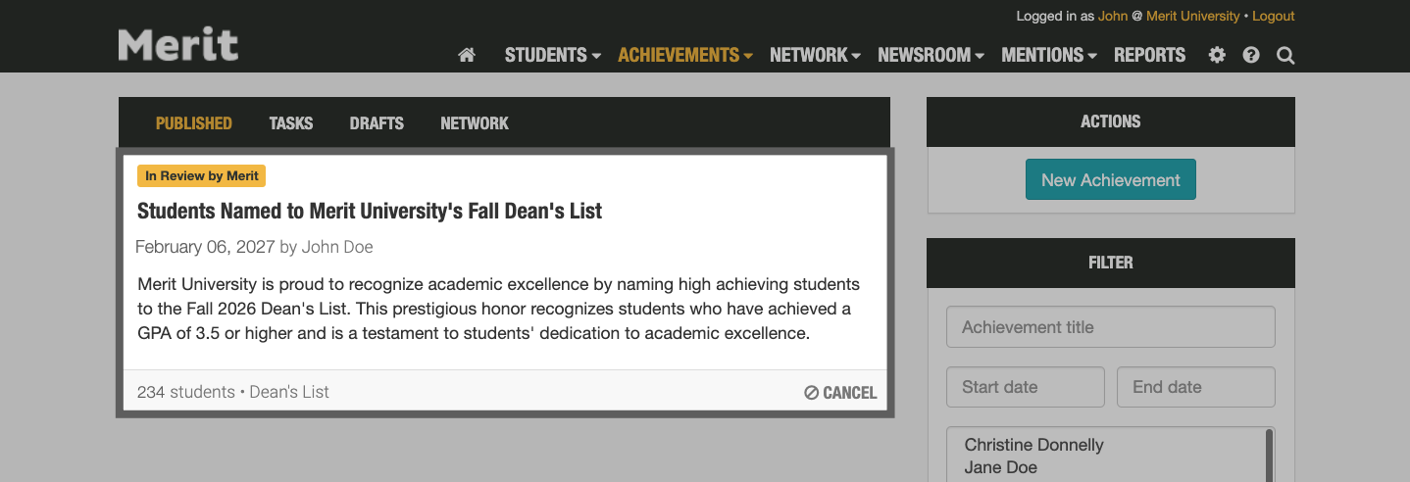Open the Newsroom dropdown menu

coord(931,56)
